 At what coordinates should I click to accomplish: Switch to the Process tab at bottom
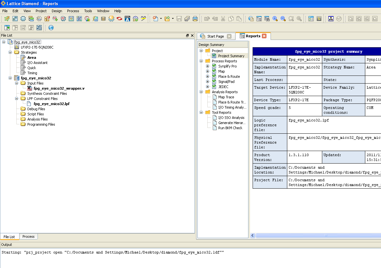point(29,237)
